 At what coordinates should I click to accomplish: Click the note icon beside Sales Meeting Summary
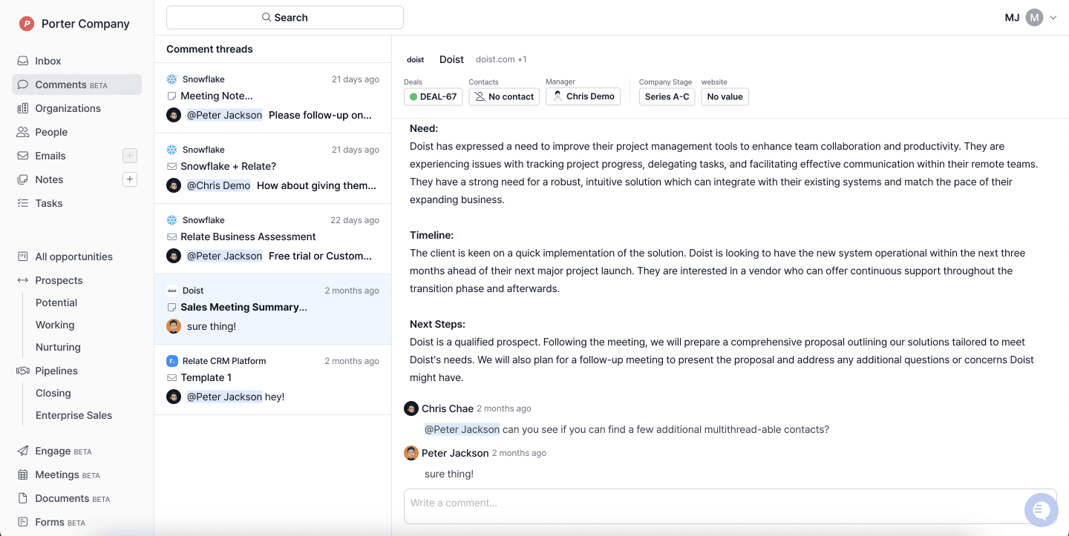point(172,308)
